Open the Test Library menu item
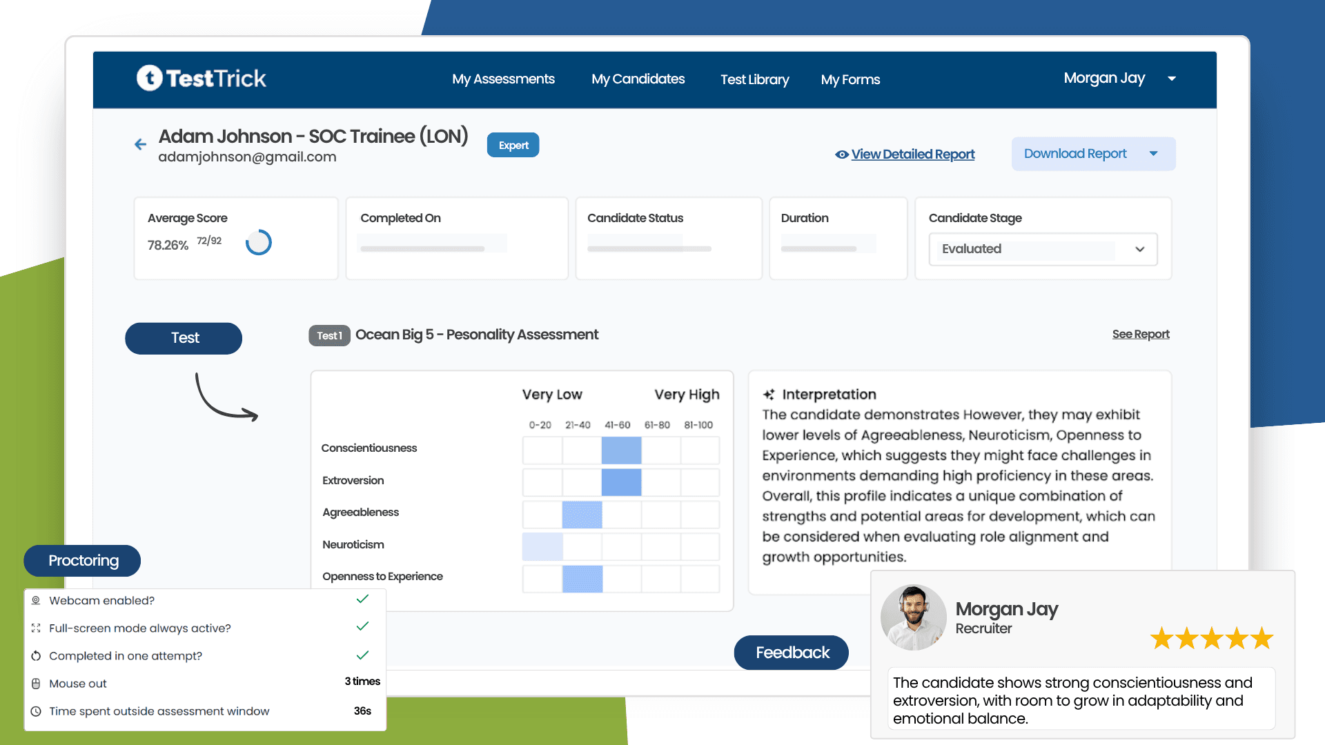Image resolution: width=1325 pixels, height=745 pixels. [754, 79]
